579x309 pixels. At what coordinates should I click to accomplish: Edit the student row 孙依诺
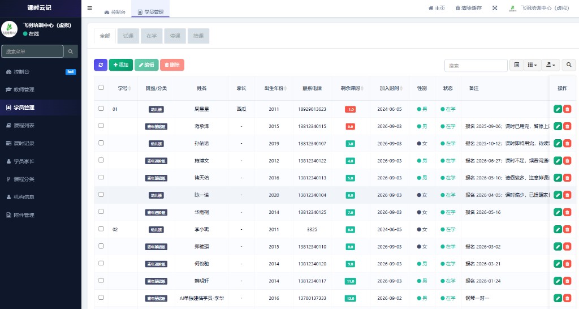(x=558, y=143)
